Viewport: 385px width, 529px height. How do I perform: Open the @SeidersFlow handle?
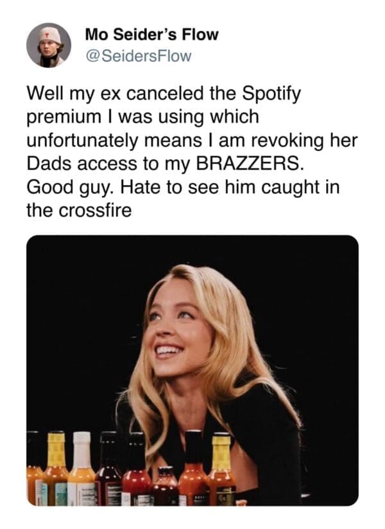tap(139, 56)
